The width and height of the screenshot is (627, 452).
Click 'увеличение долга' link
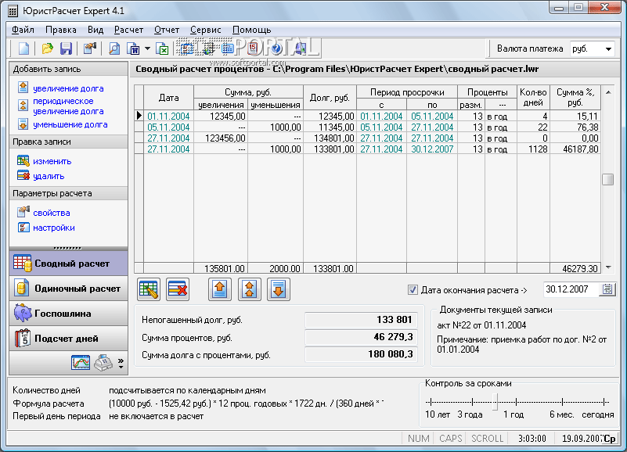(x=68, y=88)
